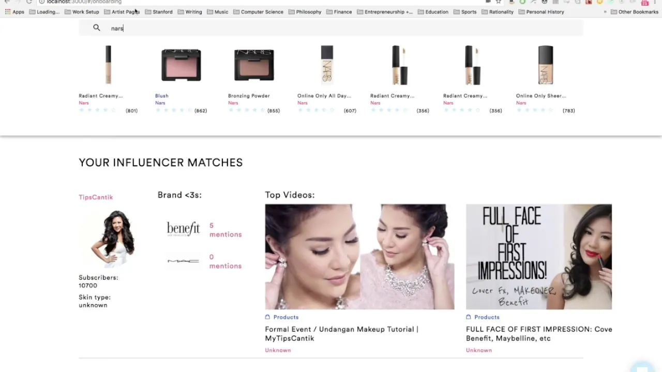Expand the Stanford bookmark folder
The width and height of the screenshot is (662, 372).
tap(159, 12)
